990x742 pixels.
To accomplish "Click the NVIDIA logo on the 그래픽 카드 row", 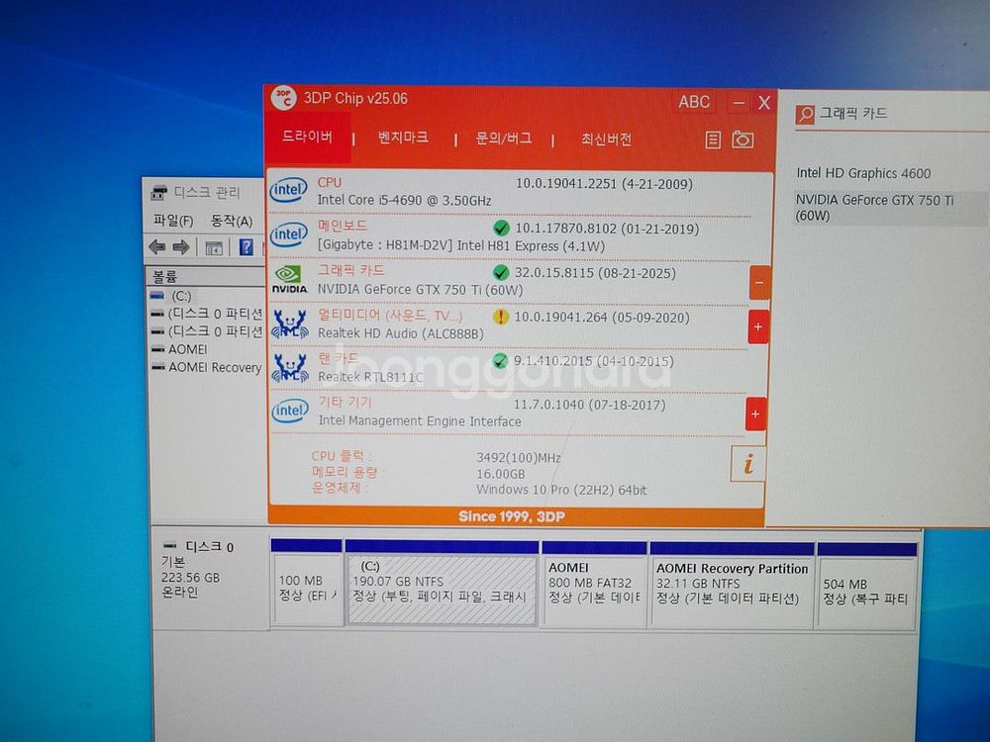I will 289,280.
